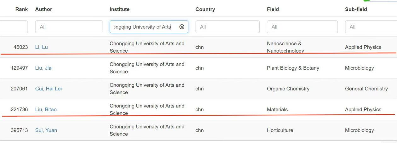The height and width of the screenshot is (143, 397).
Task: View author Cui, Hai Lei
Action: point(48,89)
